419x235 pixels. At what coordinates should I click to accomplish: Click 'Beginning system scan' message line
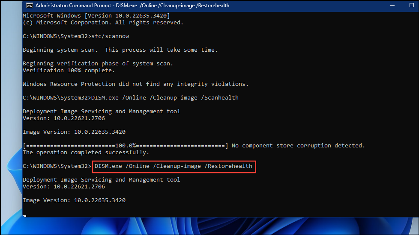(x=120, y=50)
